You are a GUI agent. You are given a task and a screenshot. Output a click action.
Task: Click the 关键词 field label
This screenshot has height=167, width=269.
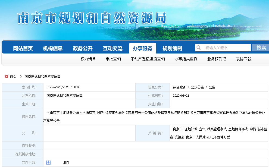pyautogui.click(x=156, y=133)
